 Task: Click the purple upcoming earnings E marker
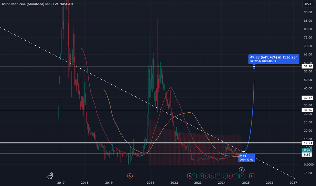point(252,176)
